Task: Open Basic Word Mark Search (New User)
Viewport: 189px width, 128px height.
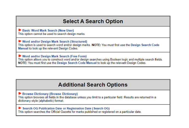Action: coord(48,31)
